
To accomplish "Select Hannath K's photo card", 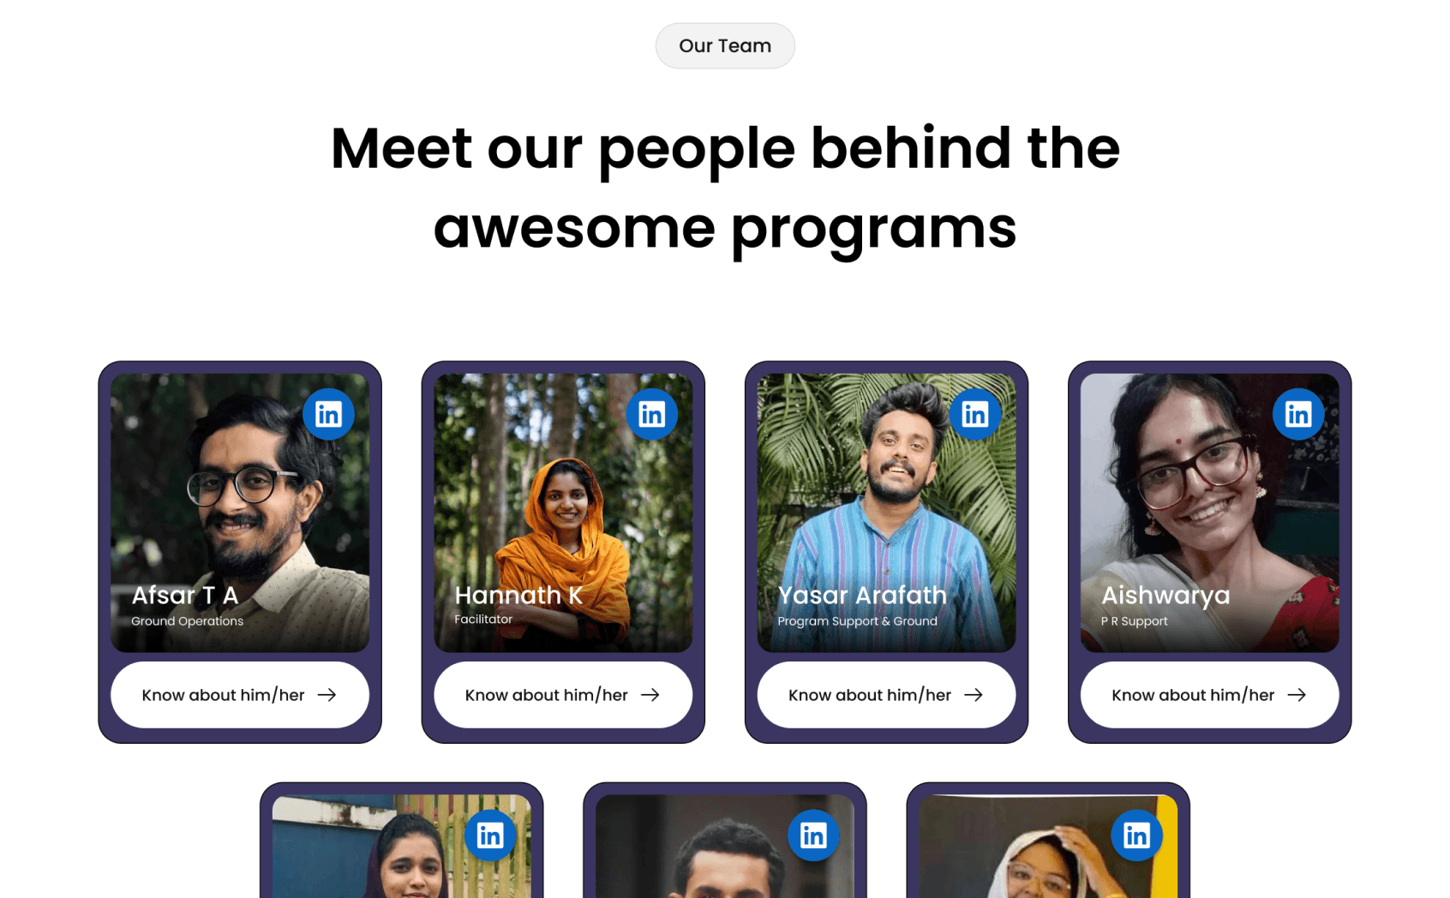I will 563,512.
